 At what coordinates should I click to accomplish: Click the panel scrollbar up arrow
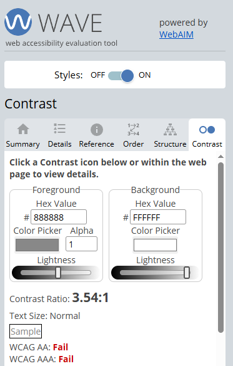221,157
